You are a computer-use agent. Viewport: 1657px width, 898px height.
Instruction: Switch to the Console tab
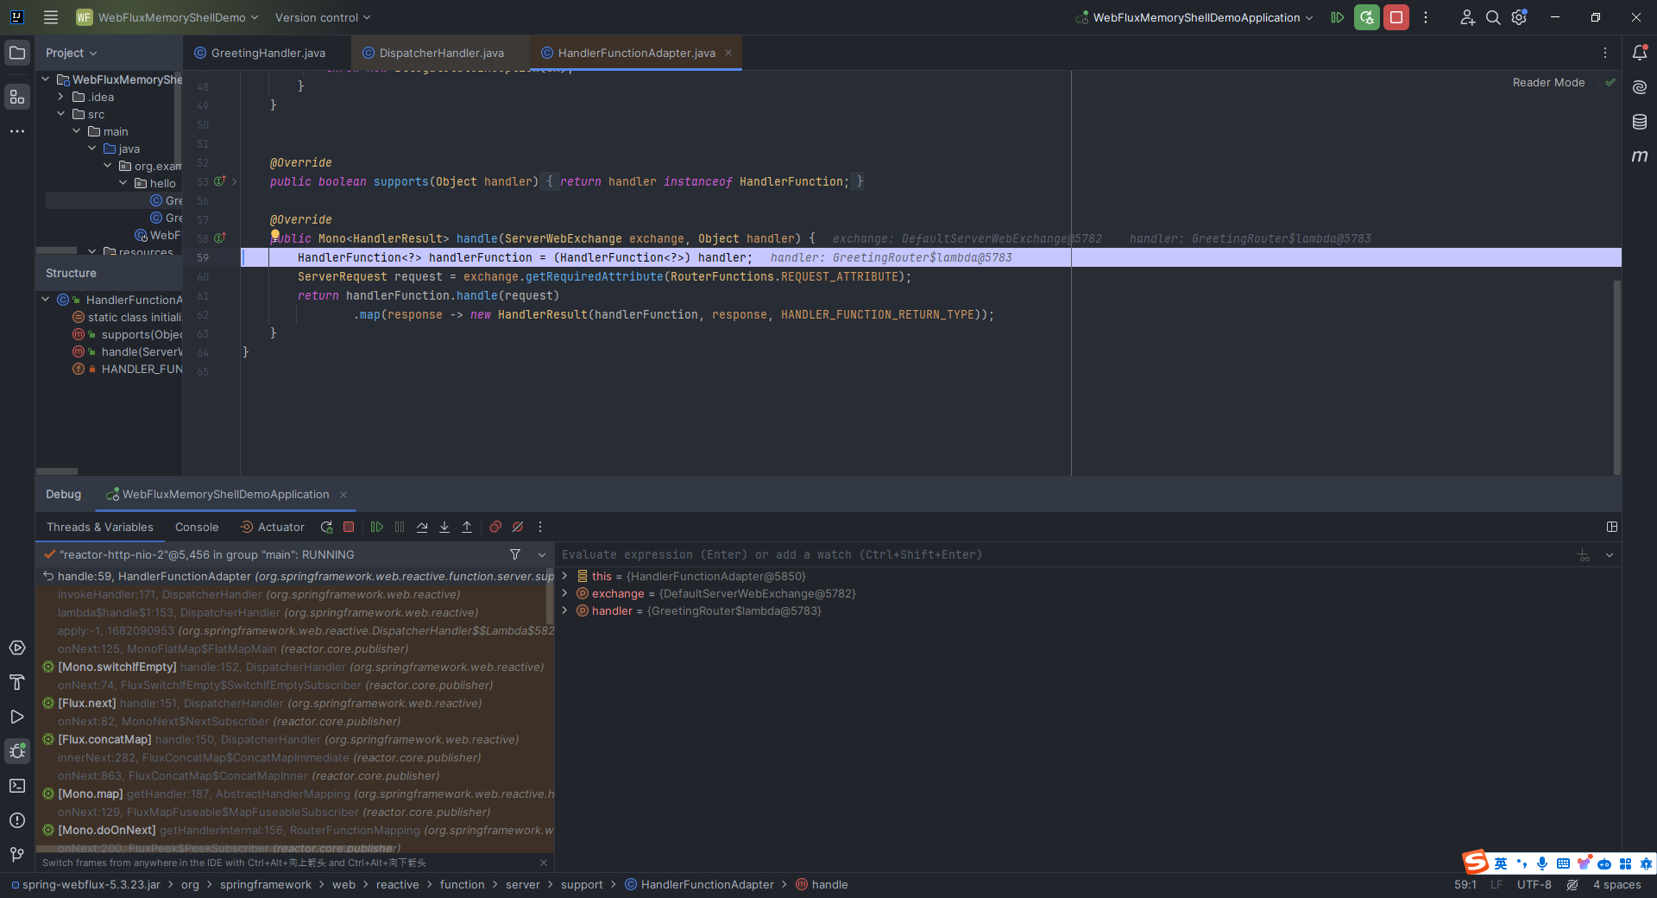197,527
